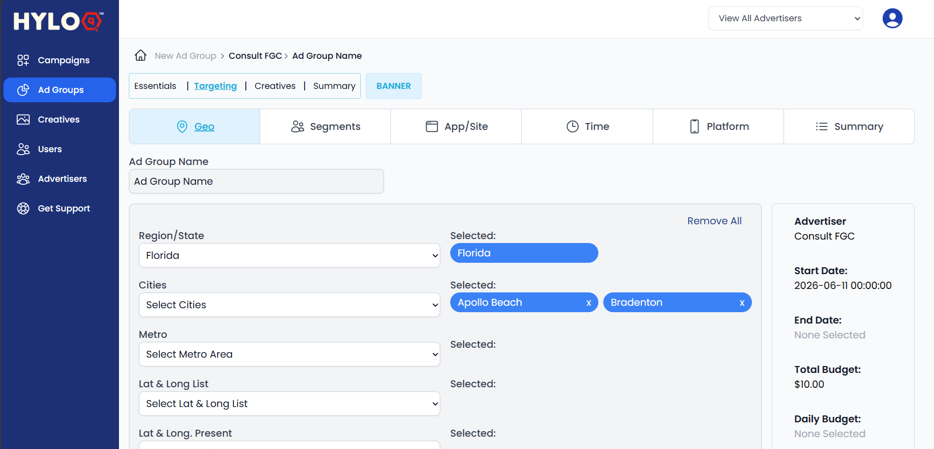Click the Geo location pin icon
The image size is (934, 449).
(x=182, y=126)
